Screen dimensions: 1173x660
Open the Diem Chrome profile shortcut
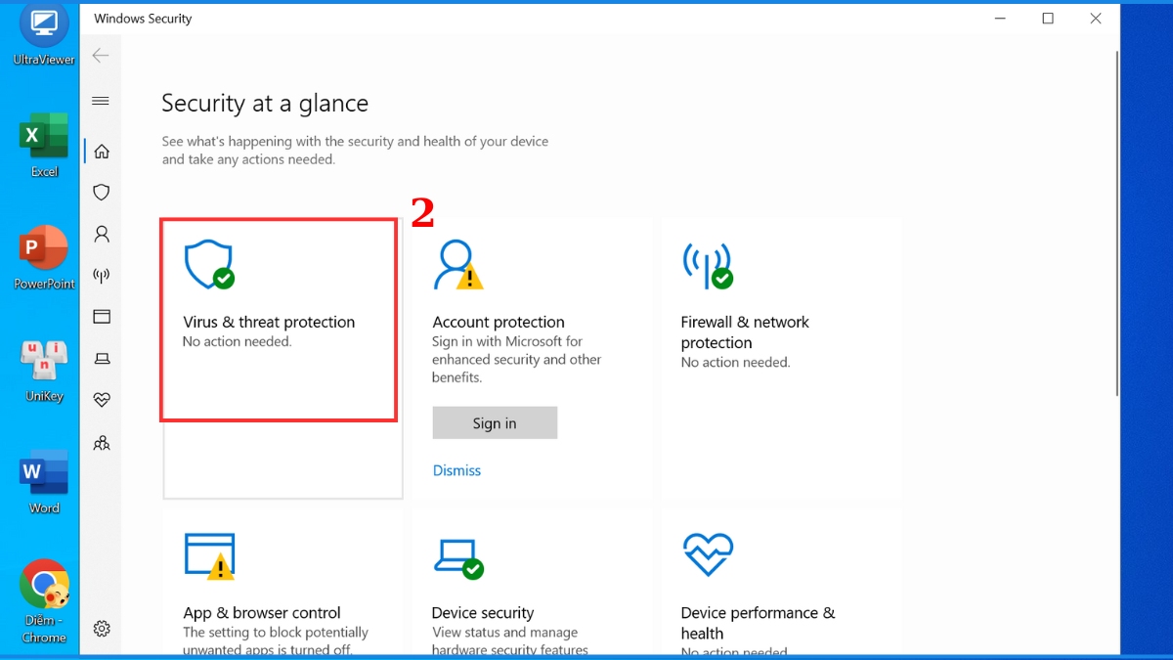point(42,589)
